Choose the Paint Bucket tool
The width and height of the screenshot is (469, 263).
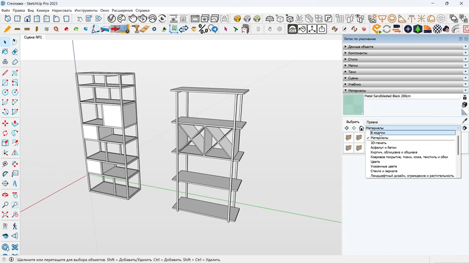5,52
